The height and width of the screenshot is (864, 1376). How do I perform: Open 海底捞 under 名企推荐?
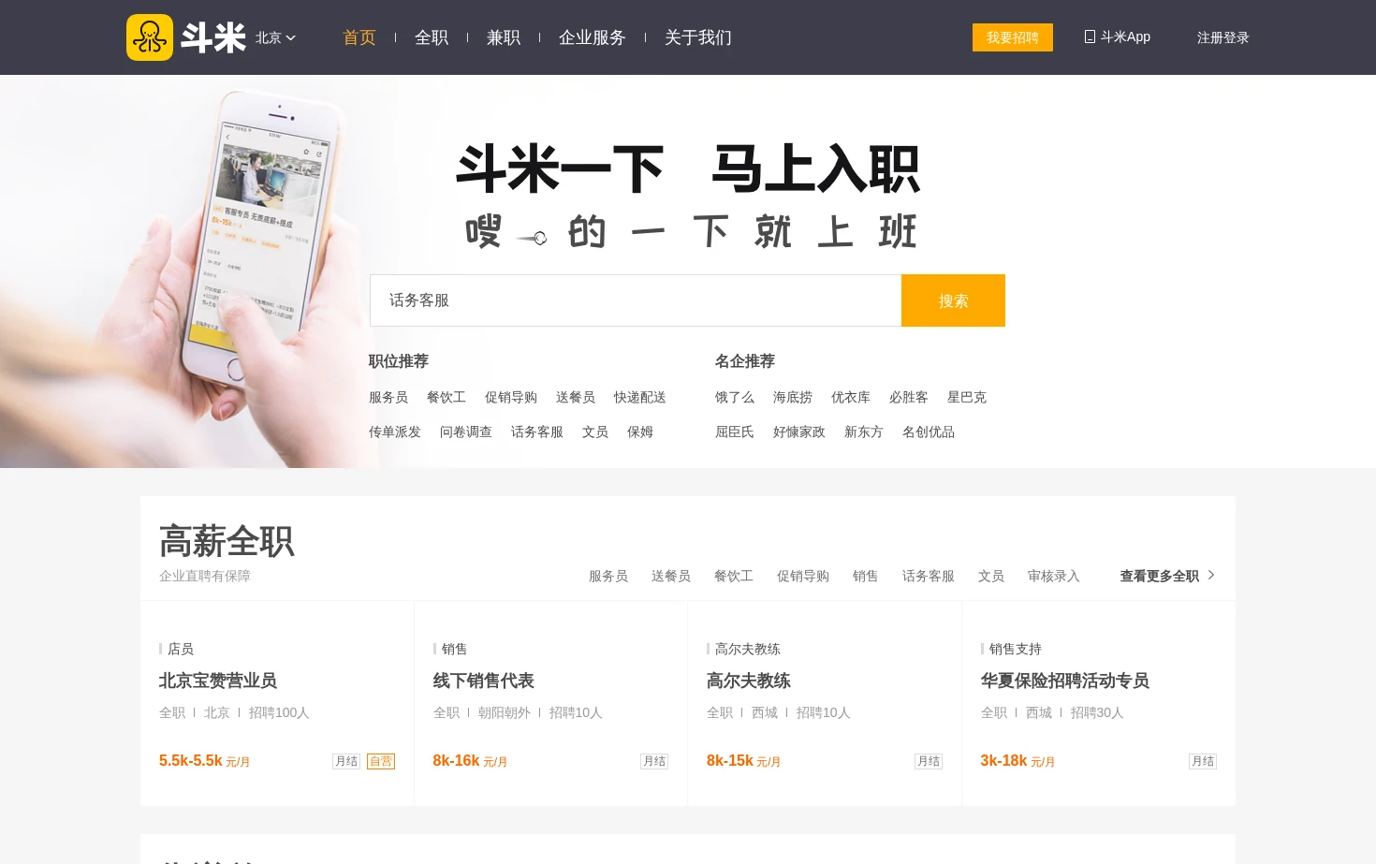click(x=793, y=397)
